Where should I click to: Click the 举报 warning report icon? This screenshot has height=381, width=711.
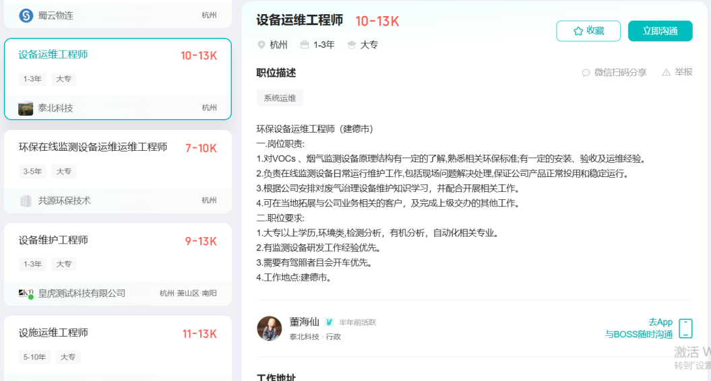(666, 72)
